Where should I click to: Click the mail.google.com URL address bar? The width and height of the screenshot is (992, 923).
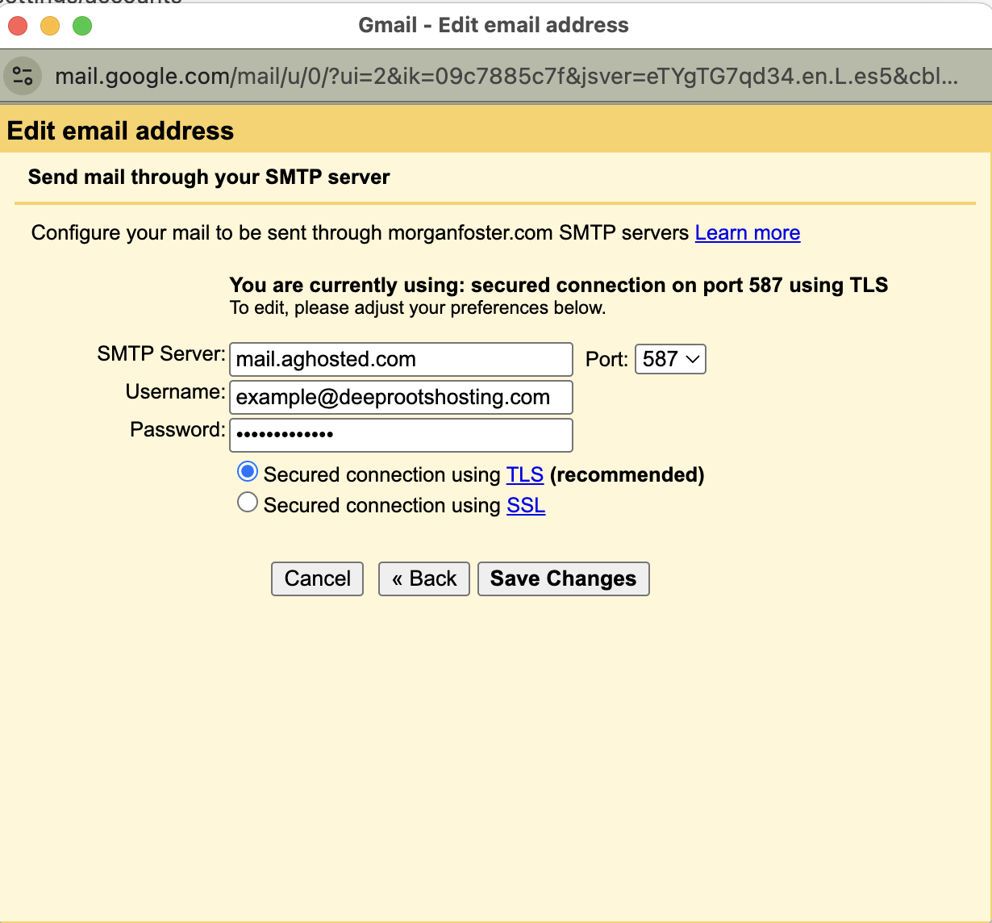pyautogui.click(x=506, y=77)
